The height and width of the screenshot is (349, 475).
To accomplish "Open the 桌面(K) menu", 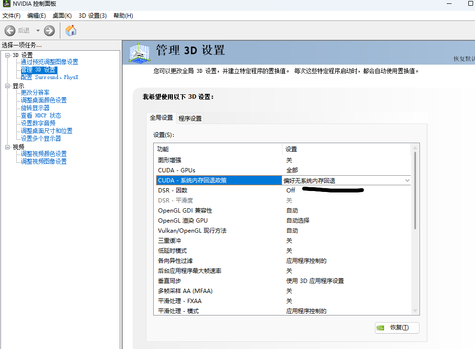I will [x=62, y=16].
